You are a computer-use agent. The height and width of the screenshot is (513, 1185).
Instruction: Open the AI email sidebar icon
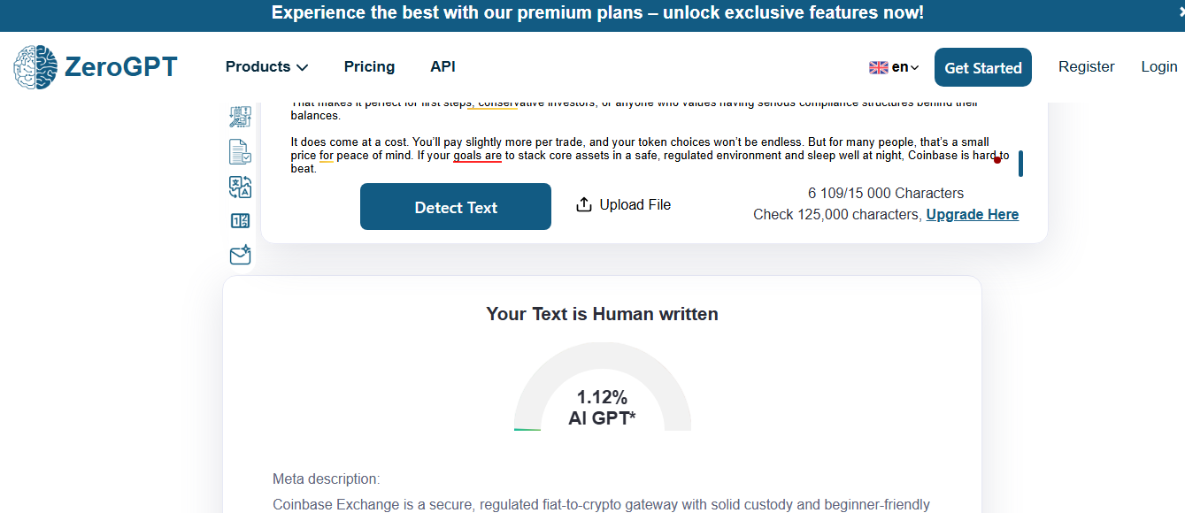point(240,256)
